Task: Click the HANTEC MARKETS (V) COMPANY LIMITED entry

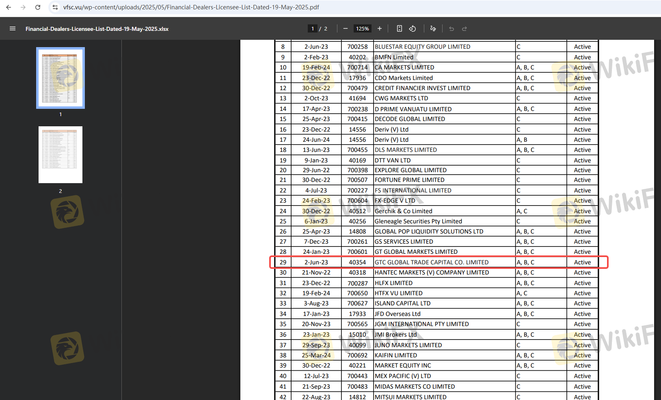Action: click(432, 272)
